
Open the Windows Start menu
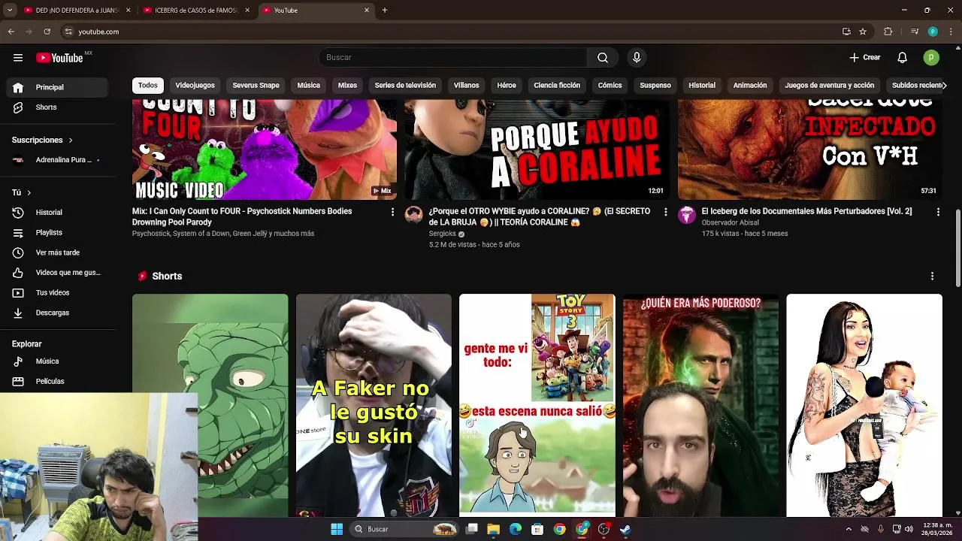337,529
